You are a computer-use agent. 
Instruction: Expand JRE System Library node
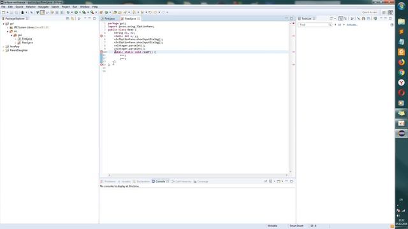pos(8,27)
